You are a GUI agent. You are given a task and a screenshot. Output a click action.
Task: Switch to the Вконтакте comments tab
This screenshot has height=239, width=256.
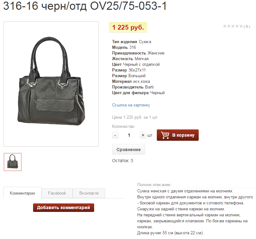89,193
